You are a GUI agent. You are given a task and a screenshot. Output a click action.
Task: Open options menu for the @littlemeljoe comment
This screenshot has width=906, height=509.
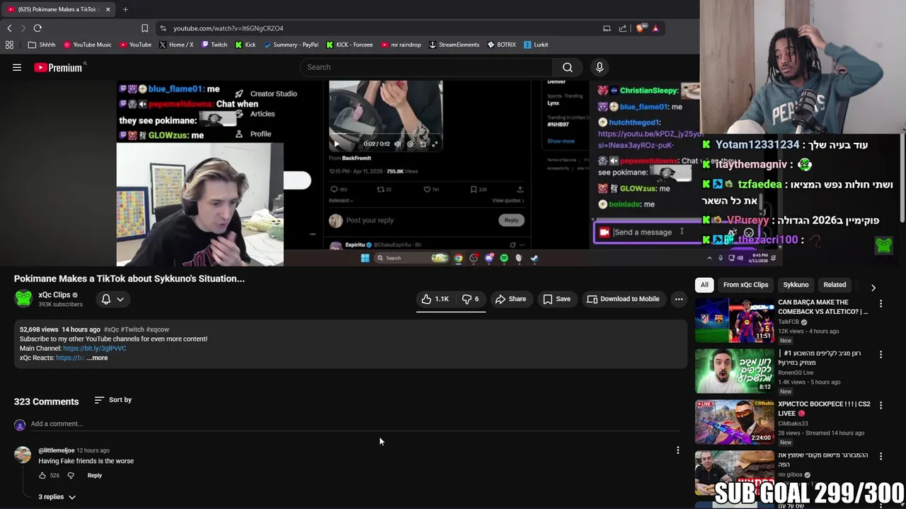677,450
